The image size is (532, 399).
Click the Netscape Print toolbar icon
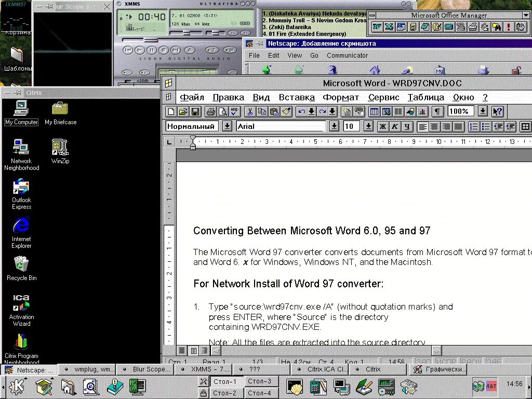pos(483,70)
